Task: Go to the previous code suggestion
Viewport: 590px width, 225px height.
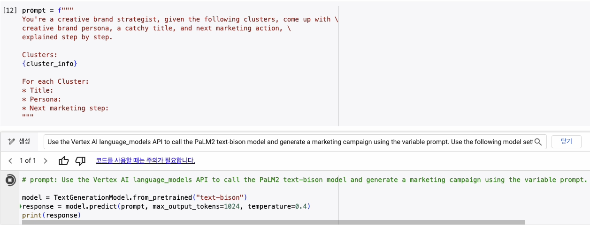Action: [x=10, y=161]
